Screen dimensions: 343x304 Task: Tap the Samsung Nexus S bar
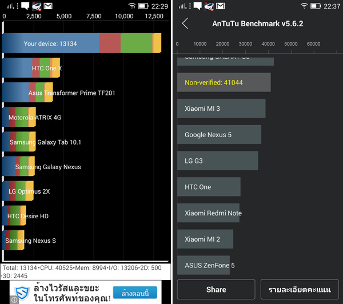click(13, 240)
